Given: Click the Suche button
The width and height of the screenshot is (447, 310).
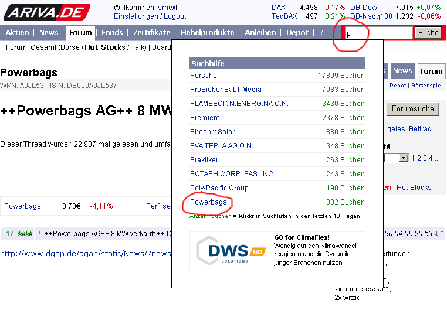Looking at the screenshot, I should pyautogui.click(x=428, y=33).
